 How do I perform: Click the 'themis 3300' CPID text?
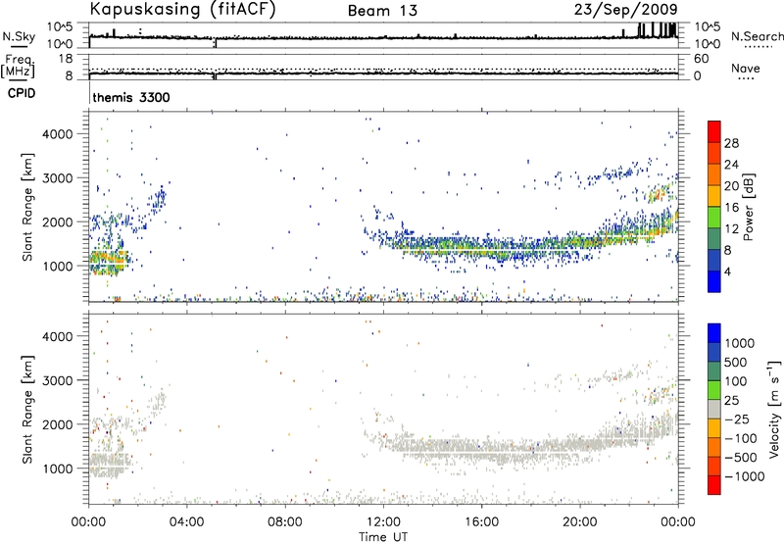pyautogui.click(x=131, y=97)
